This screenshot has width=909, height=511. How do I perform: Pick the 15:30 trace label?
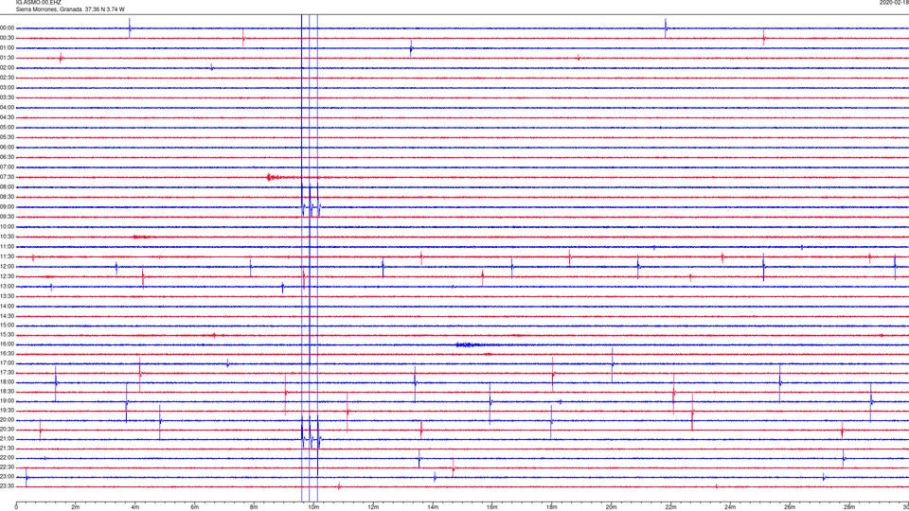tap(8, 335)
